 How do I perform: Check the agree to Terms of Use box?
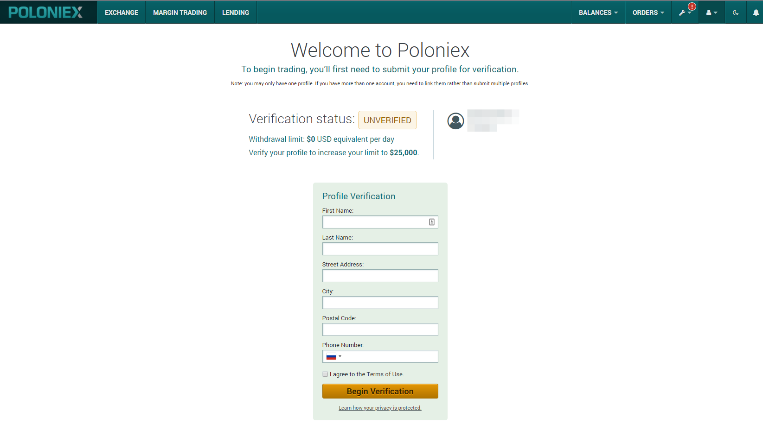pyautogui.click(x=325, y=374)
